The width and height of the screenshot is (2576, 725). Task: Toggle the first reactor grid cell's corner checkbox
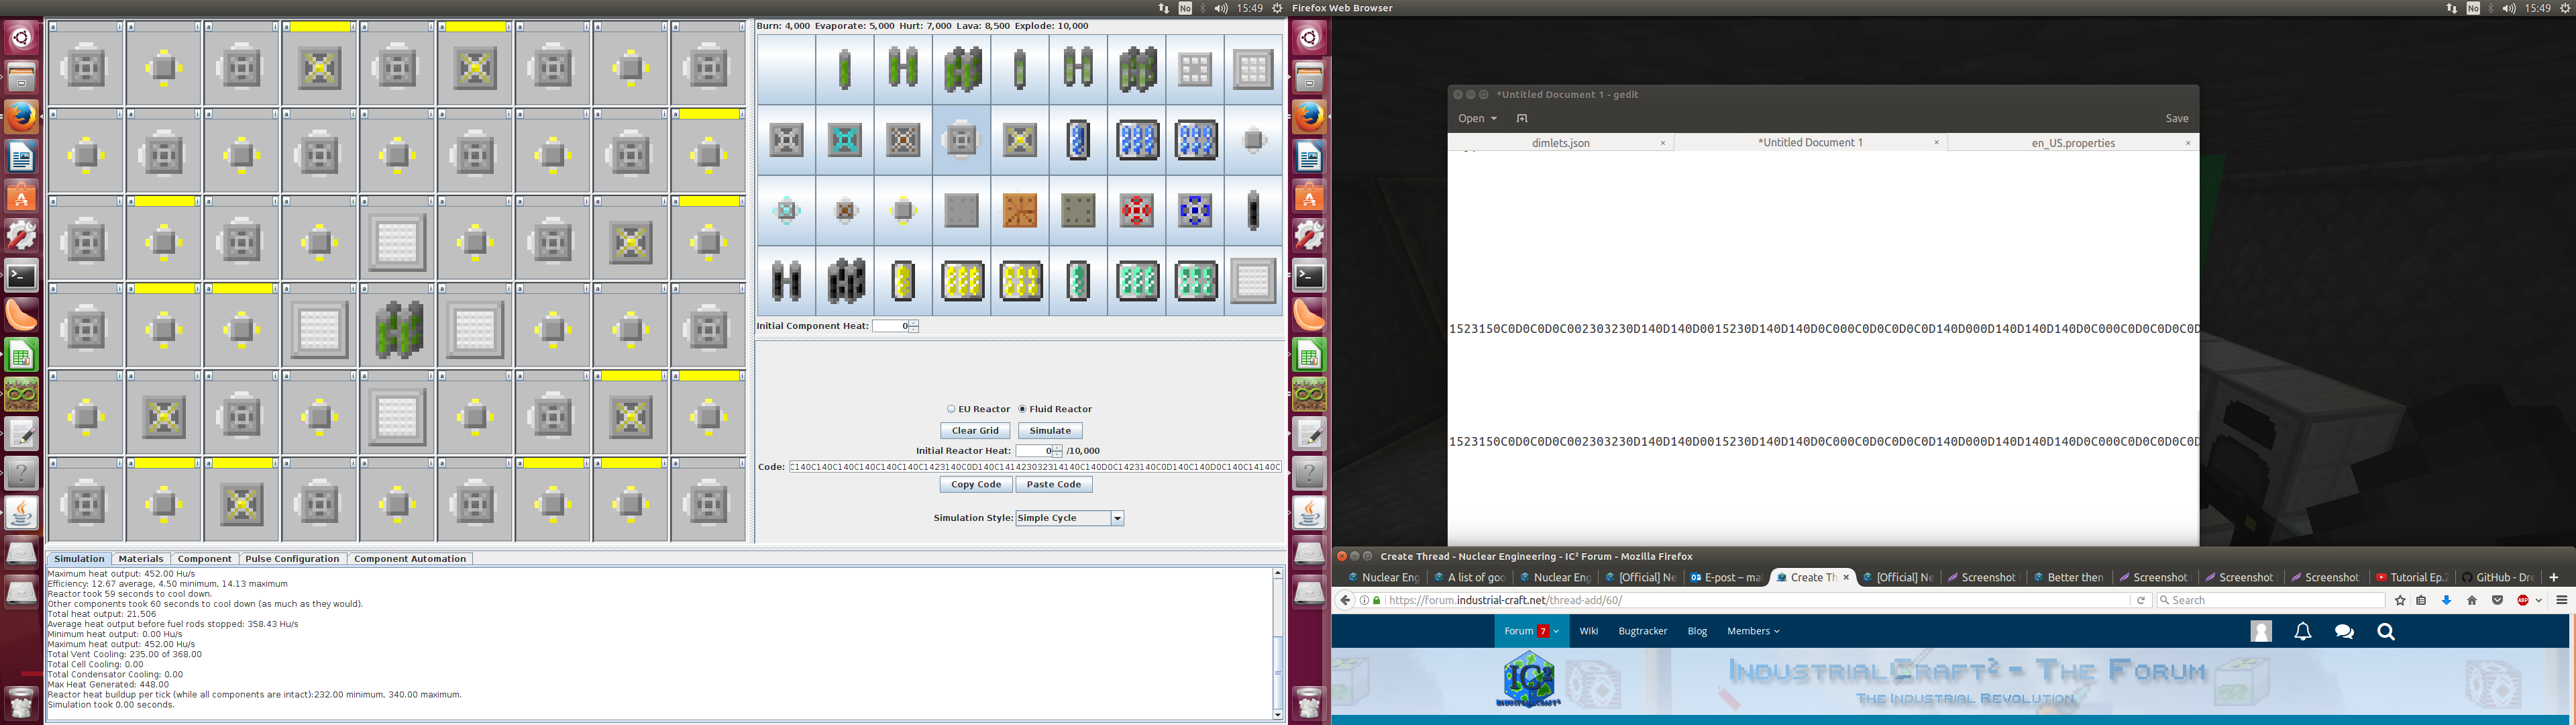[x=53, y=27]
